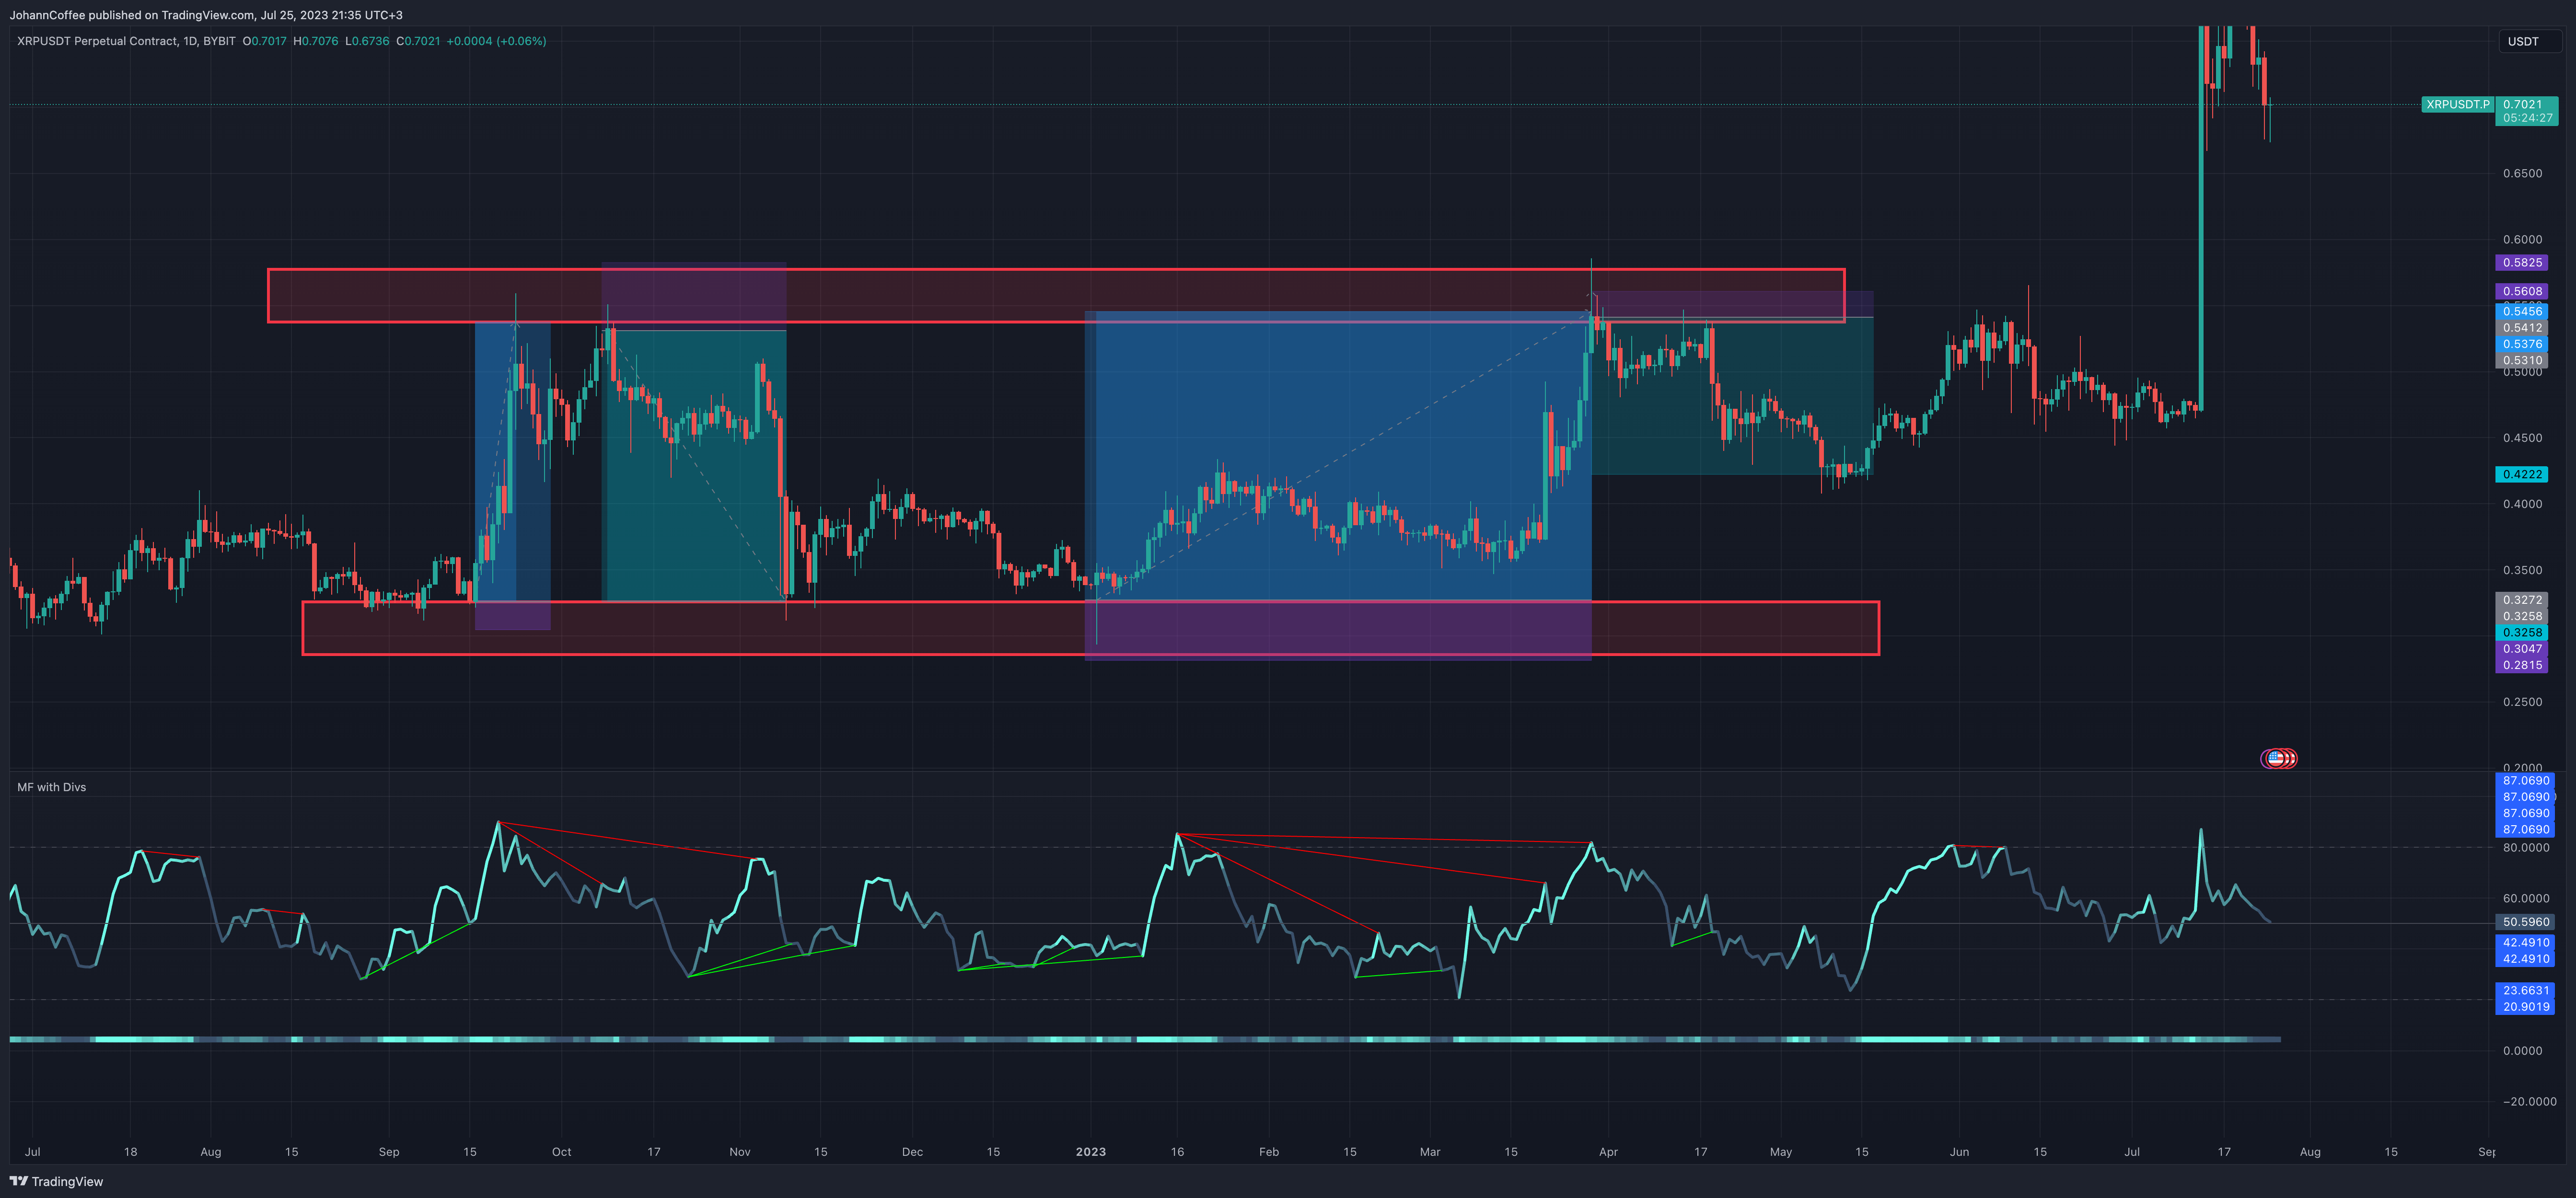Select the upper red resistance zone rectangle
This screenshot has height=1198, width=2576.
coord(1056,295)
